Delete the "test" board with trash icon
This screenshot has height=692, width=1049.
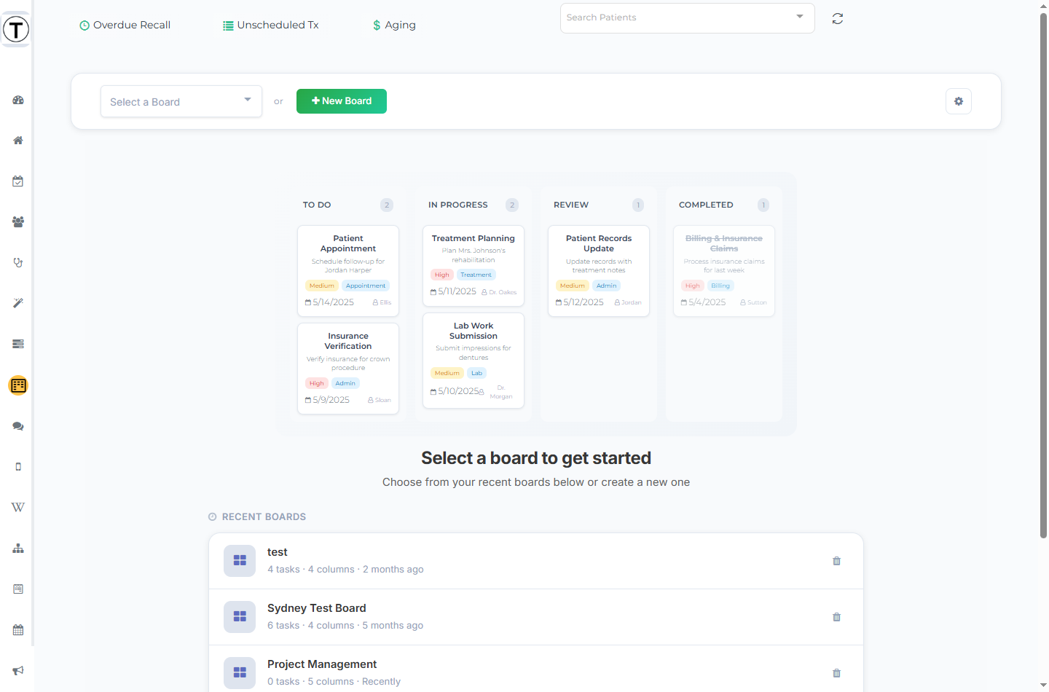pos(837,561)
